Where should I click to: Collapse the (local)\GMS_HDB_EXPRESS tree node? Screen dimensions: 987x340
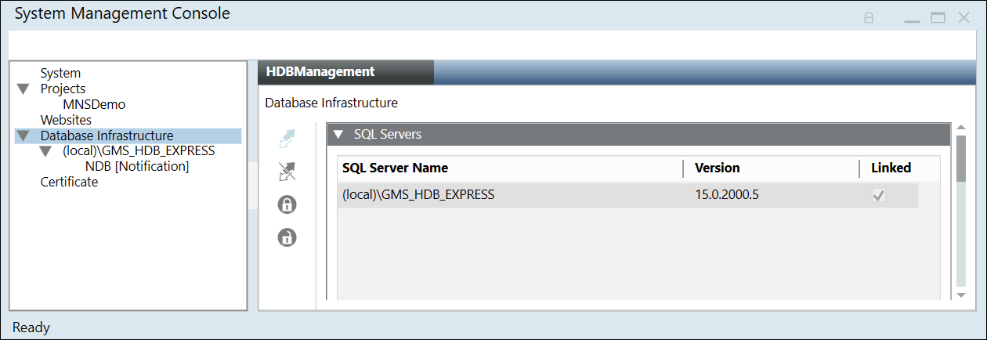(x=45, y=151)
